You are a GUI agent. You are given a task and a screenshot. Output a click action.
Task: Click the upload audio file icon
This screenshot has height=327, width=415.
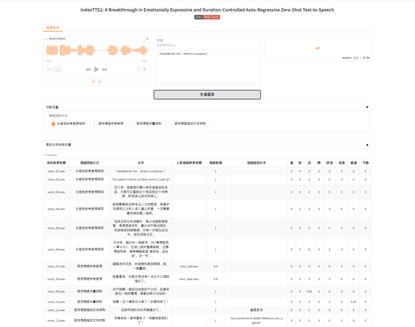(94, 81)
